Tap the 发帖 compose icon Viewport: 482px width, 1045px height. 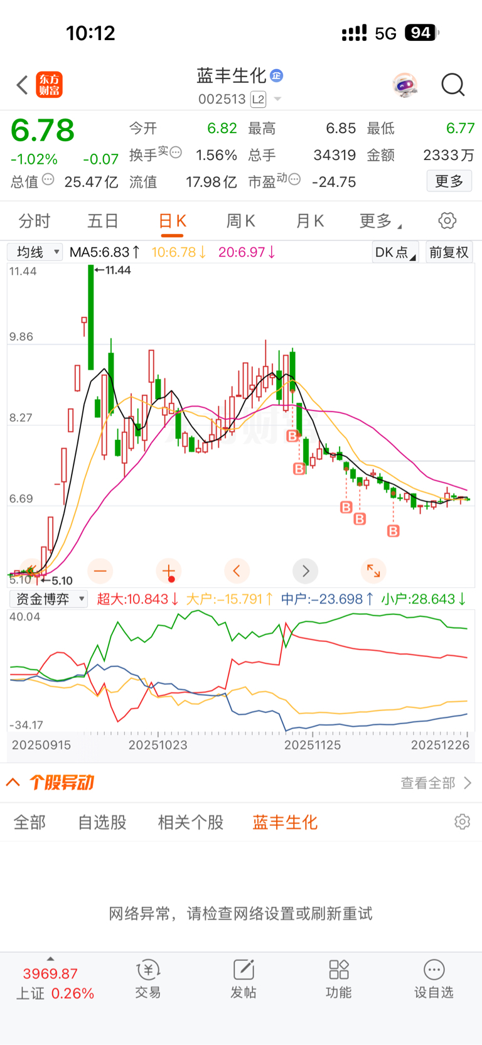(244, 970)
